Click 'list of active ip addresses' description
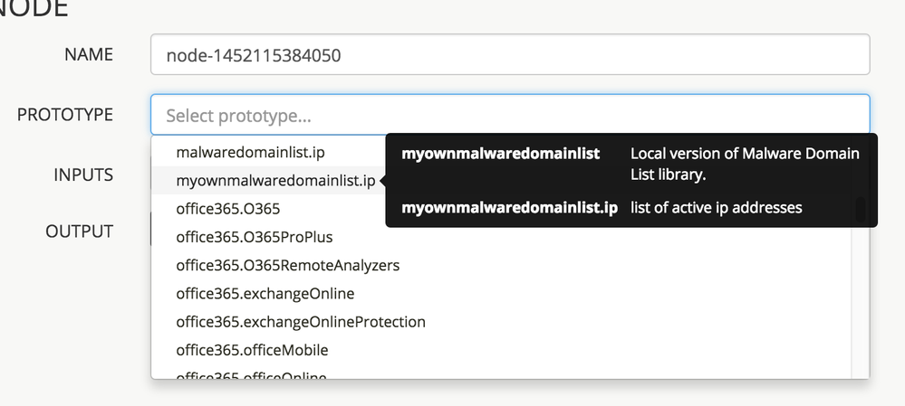 (x=716, y=208)
